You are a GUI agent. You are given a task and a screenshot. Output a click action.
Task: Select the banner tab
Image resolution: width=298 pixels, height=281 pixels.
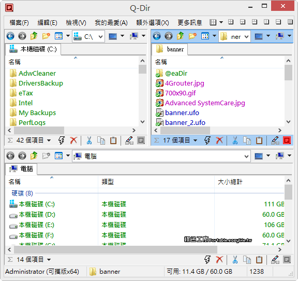[170, 49]
